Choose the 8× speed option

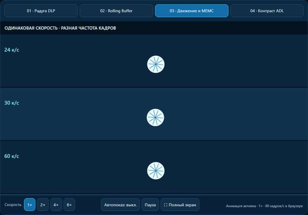click(69, 205)
